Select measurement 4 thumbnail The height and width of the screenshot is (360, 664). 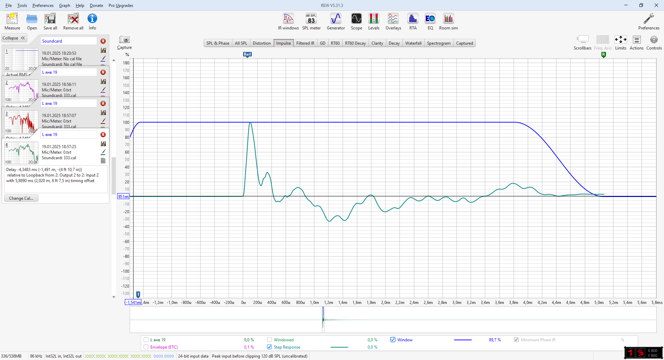(21, 153)
